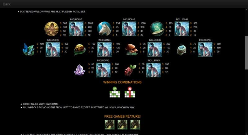The image size is (248, 135).
Task: Click the vertical scrollbar thumb
Action: 246,53
